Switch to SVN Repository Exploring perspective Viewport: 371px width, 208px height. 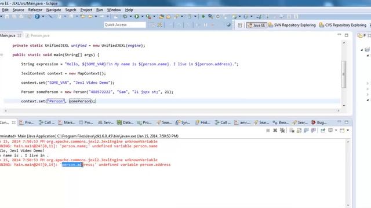292,25
